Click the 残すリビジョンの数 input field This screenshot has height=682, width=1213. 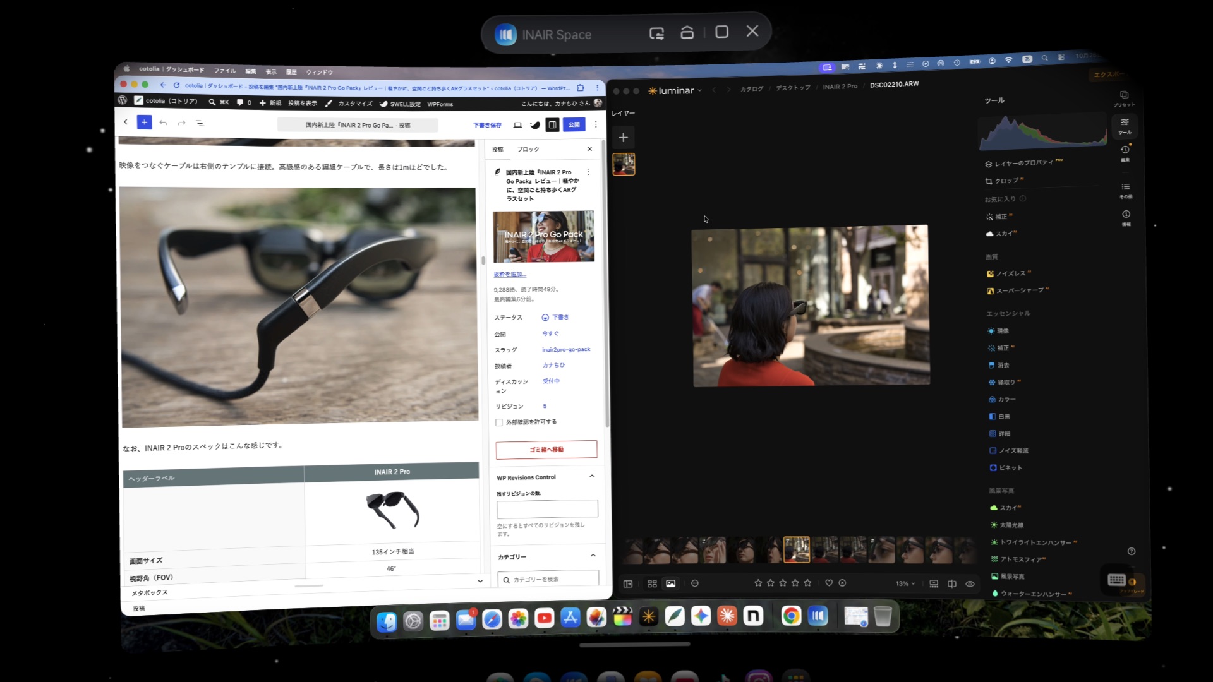pos(547,508)
